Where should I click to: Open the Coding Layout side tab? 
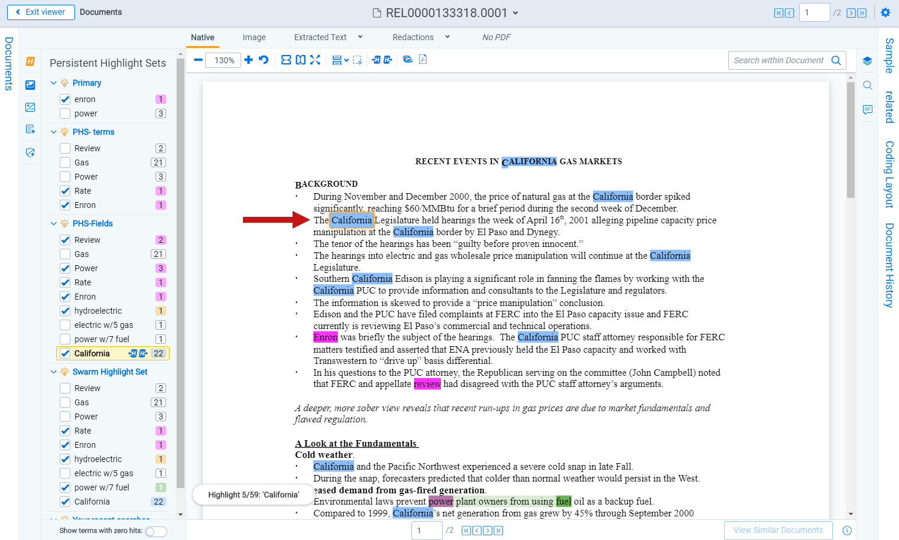[889, 174]
